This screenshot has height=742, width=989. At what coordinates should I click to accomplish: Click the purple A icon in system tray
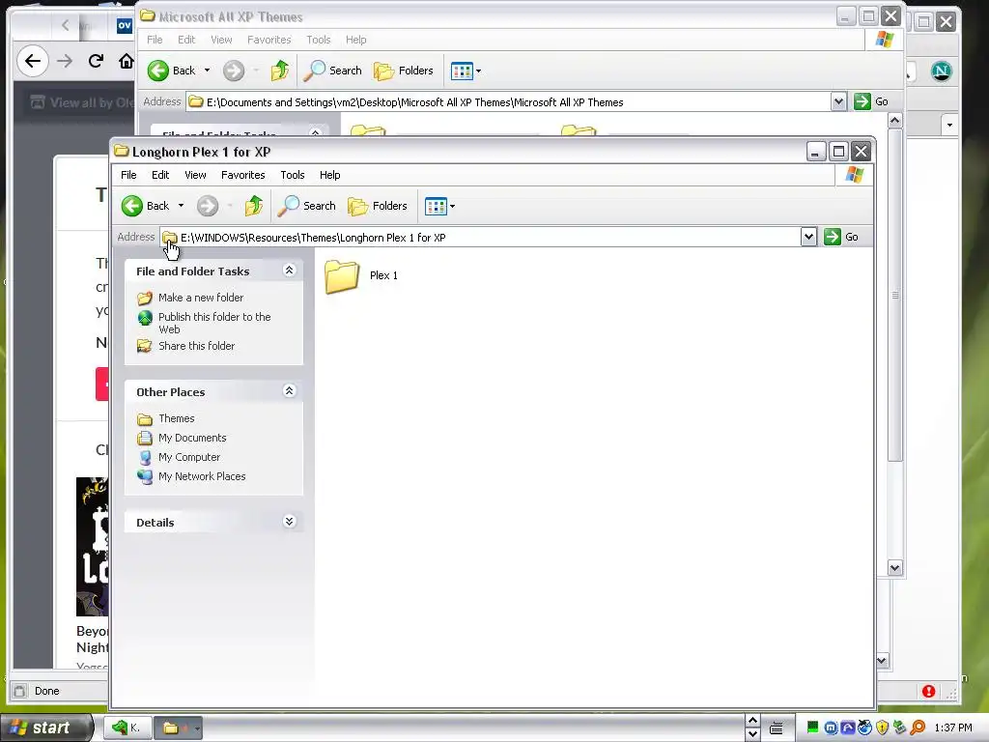tap(848, 728)
